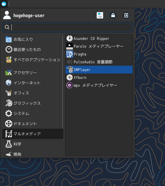This screenshot has height=186, width=165.
Task: Open すべてのアプリケーション category
Action: pos(32,60)
